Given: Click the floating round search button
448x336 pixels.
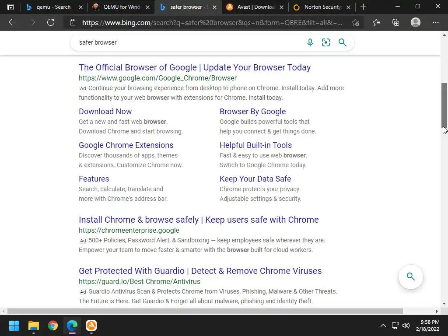Looking at the screenshot, I should [410, 276].
